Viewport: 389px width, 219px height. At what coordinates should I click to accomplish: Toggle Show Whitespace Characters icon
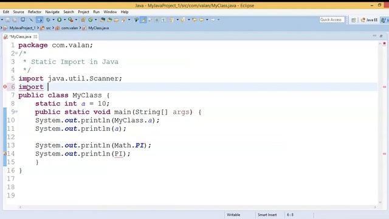(x=164, y=20)
